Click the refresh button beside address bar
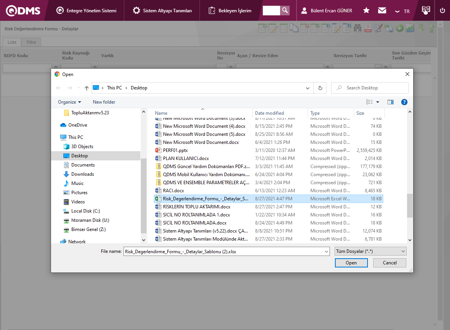This screenshot has height=330, width=450. click(320, 88)
